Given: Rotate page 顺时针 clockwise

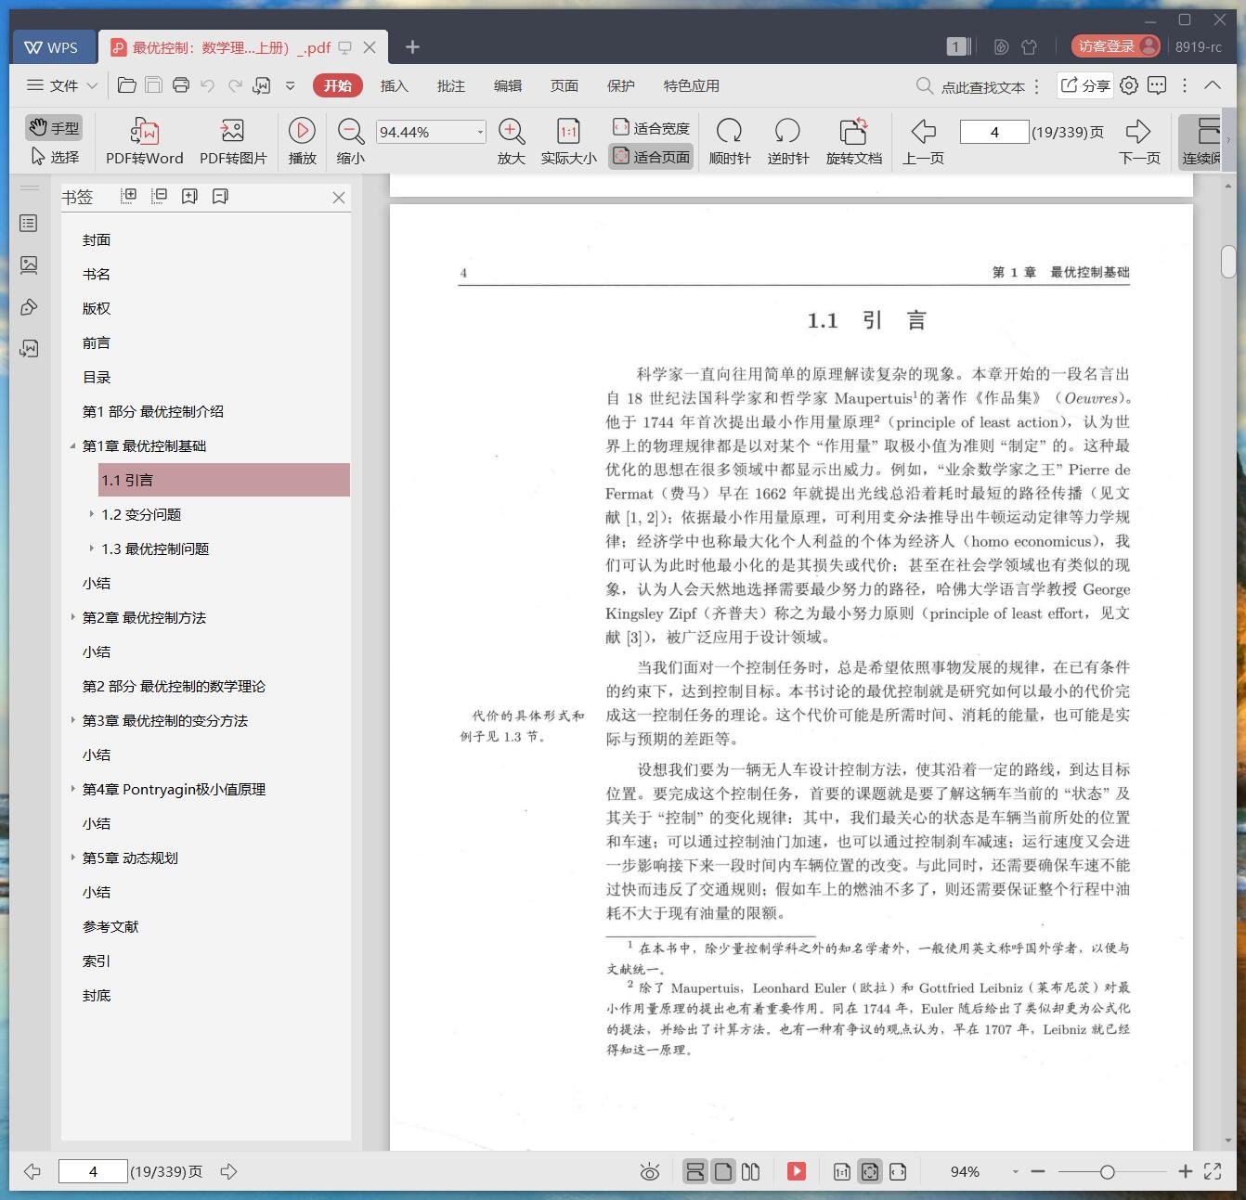Looking at the screenshot, I should (729, 131).
